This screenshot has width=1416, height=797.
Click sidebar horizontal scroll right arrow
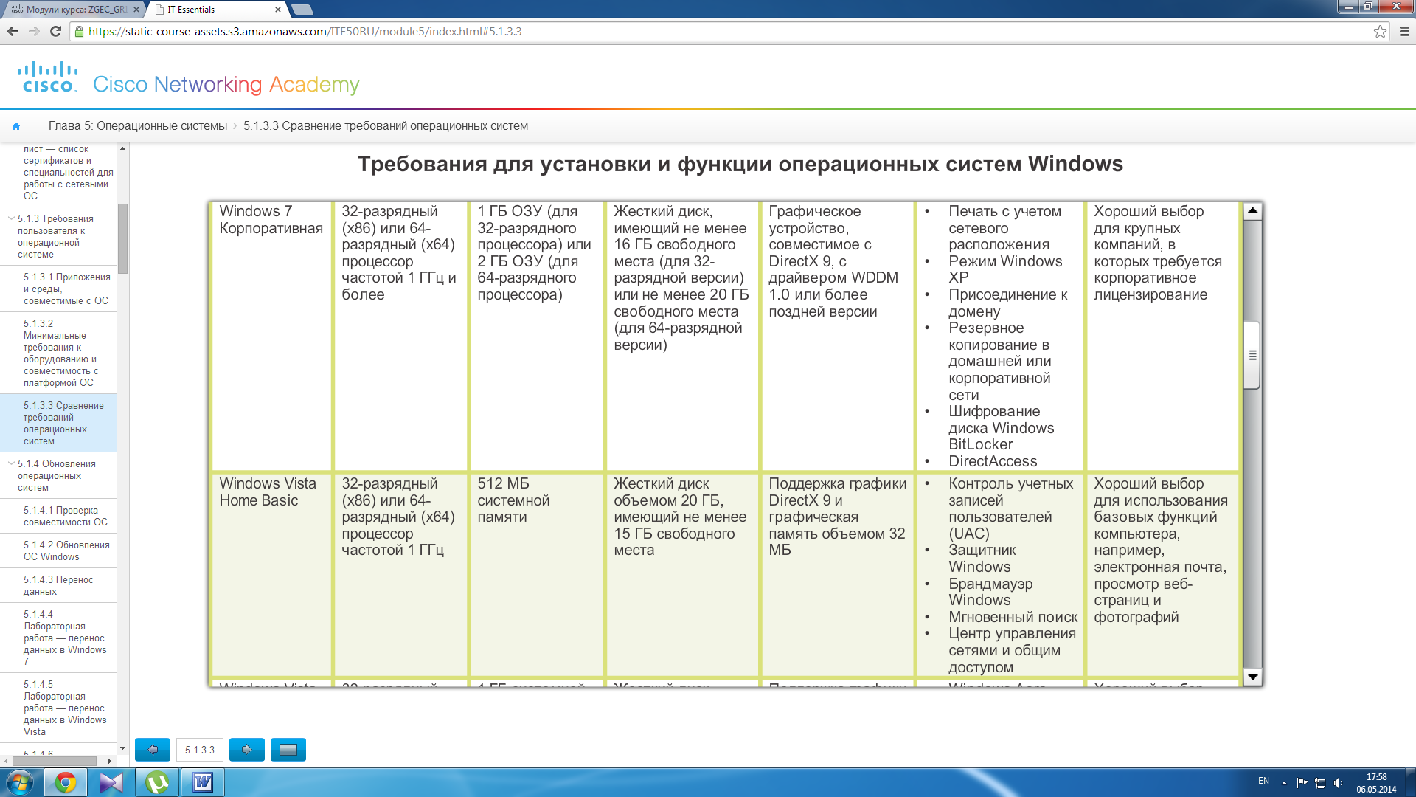point(110,761)
